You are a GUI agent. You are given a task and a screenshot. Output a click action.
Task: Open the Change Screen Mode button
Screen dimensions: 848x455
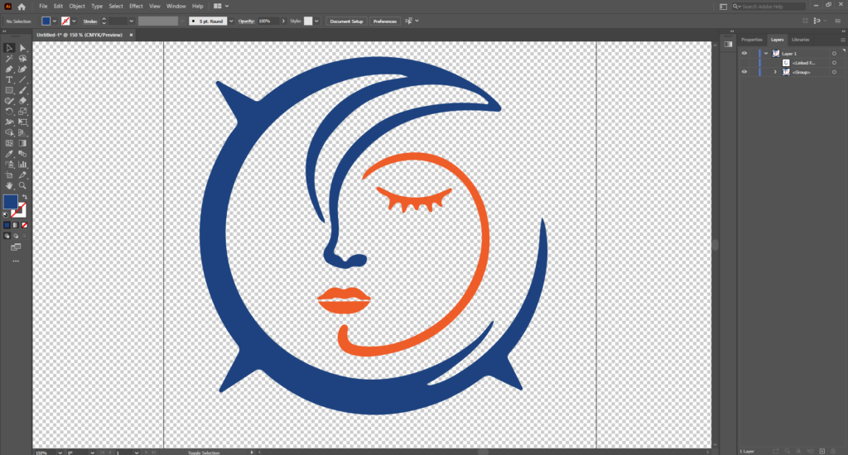[16, 247]
